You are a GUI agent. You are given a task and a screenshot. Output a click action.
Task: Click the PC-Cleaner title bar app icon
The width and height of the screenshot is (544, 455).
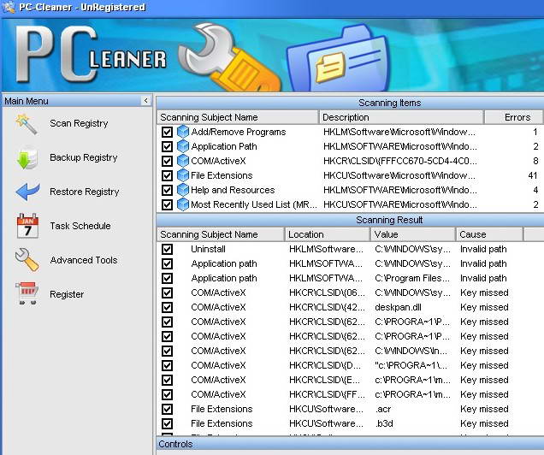point(9,7)
